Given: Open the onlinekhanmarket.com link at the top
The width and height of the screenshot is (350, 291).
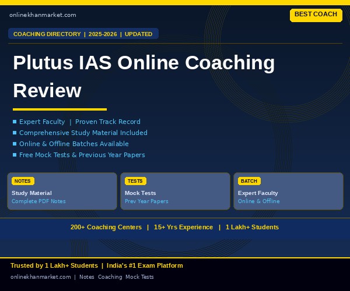Looking at the screenshot, I should point(43,15).
